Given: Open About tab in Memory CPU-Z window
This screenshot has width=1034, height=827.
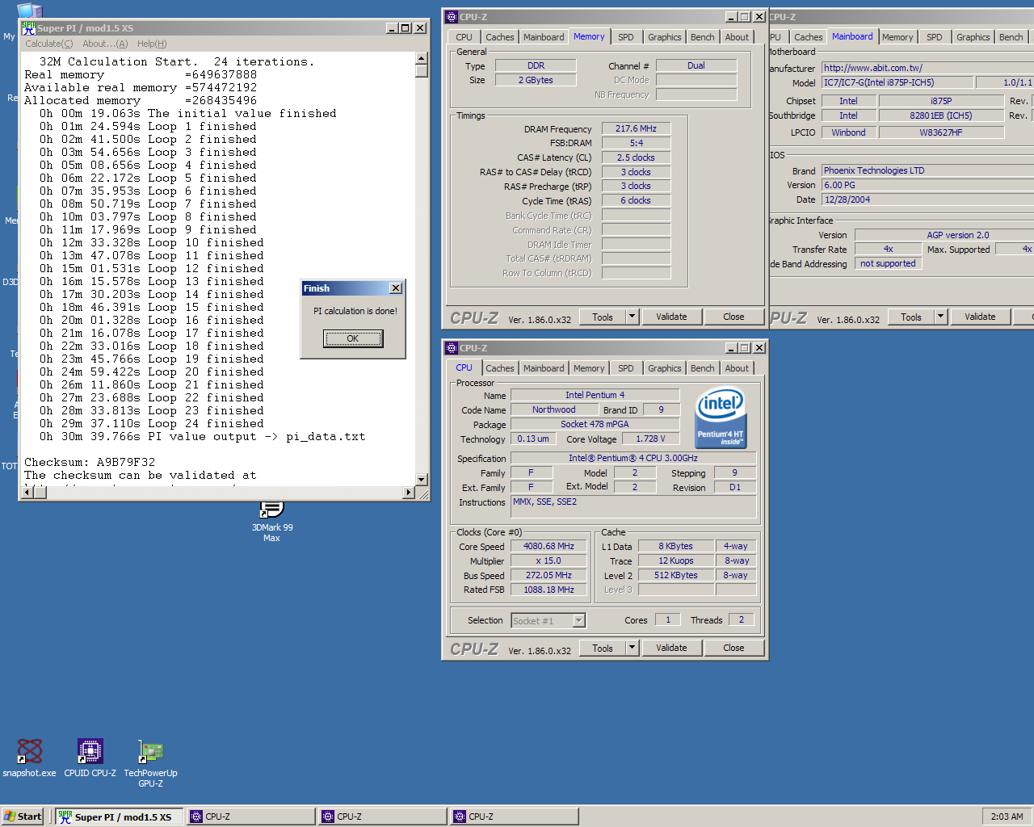Looking at the screenshot, I should point(737,37).
